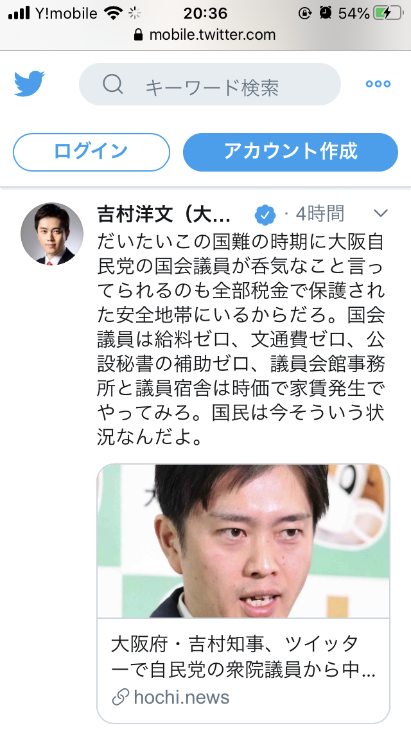Tap the battery charging icon
411x730 pixels.
(389, 13)
